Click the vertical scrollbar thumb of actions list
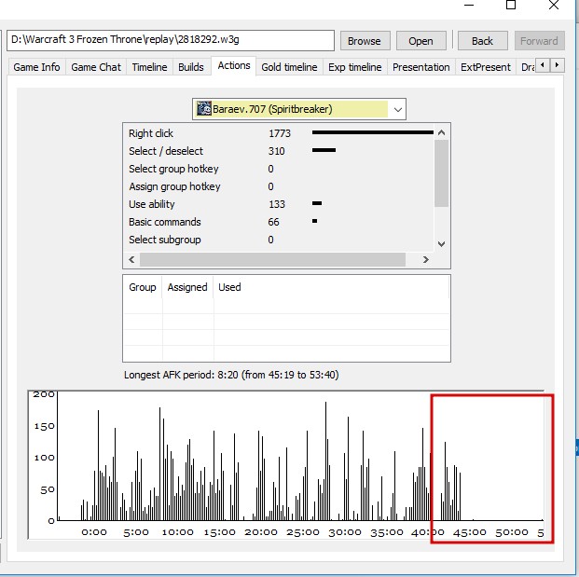Viewport: 579px width, 577px height. coord(441,173)
